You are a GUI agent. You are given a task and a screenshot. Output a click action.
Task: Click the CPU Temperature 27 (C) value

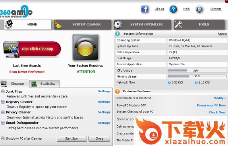(x=173, y=52)
